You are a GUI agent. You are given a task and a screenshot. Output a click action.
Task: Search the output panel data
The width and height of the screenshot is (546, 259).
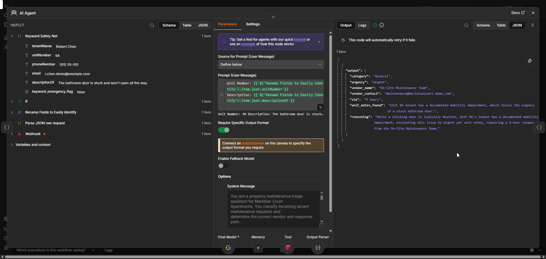point(466,25)
